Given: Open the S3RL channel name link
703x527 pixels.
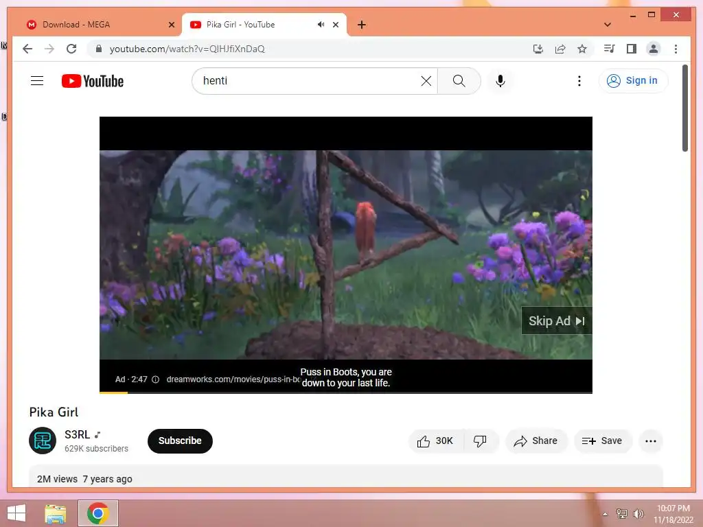Looking at the screenshot, I should [x=77, y=434].
